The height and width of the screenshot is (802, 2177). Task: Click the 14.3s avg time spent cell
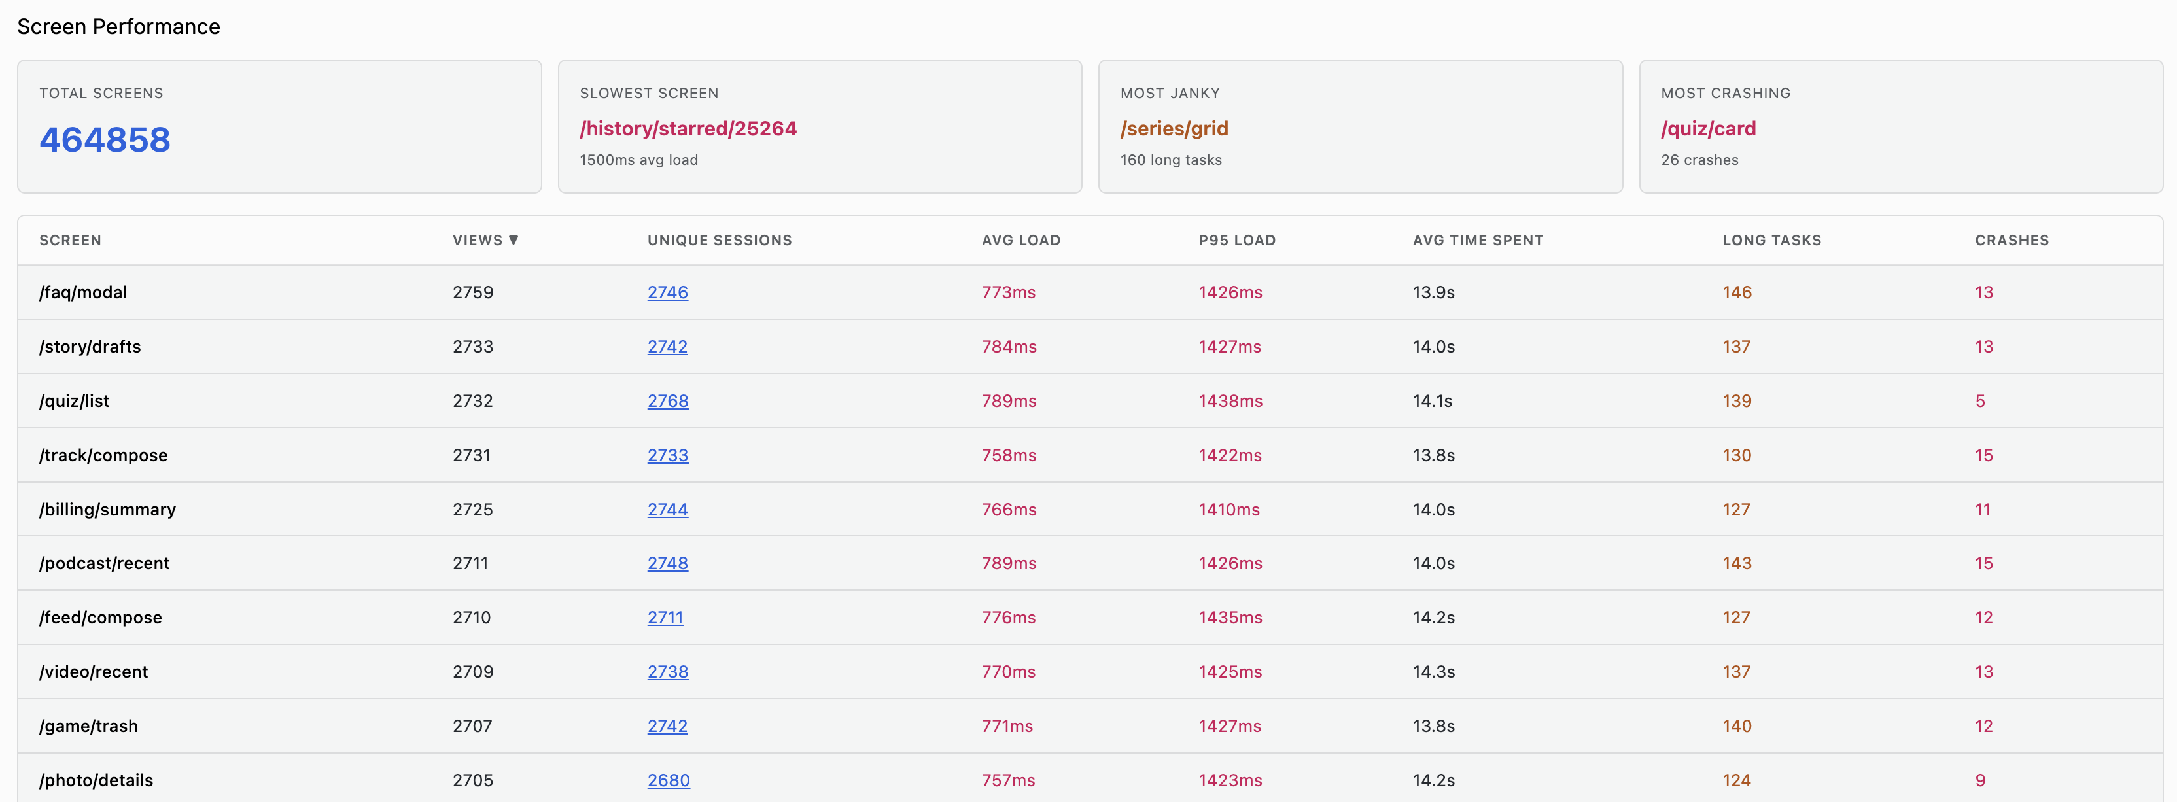[x=1433, y=672]
